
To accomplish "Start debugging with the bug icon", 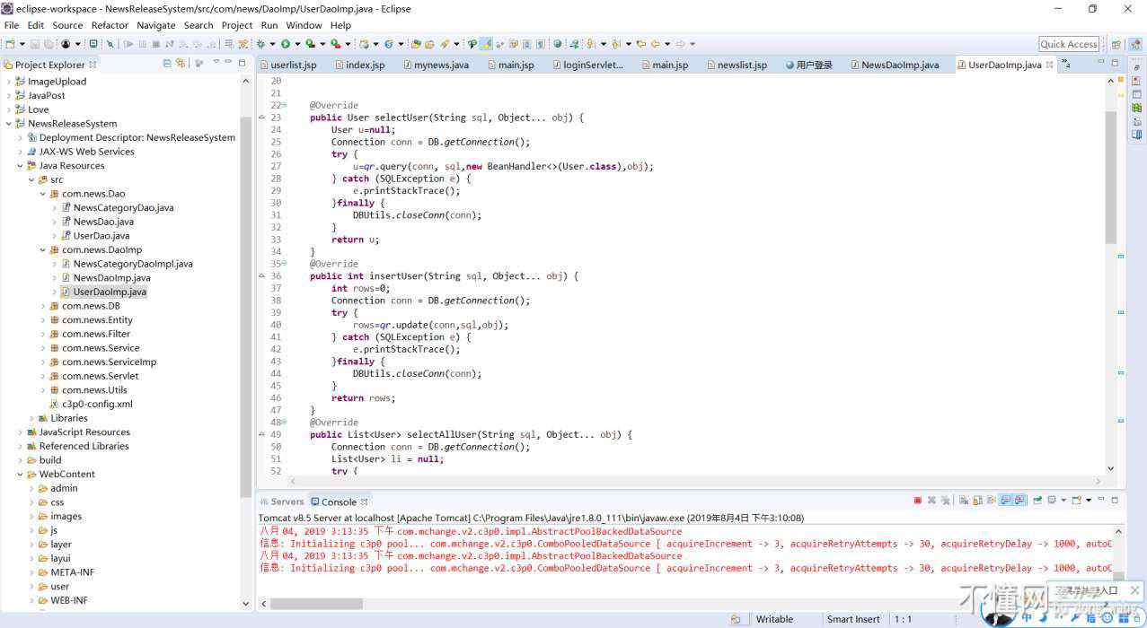I will click(x=260, y=44).
